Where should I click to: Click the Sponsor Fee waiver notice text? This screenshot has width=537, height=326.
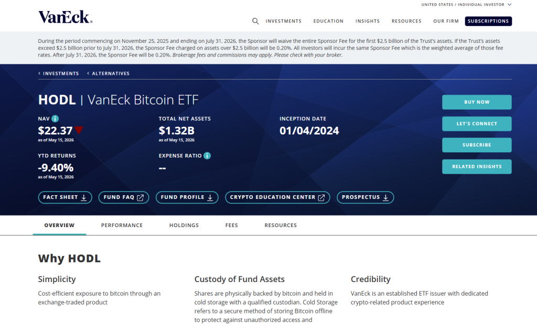pos(271,48)
